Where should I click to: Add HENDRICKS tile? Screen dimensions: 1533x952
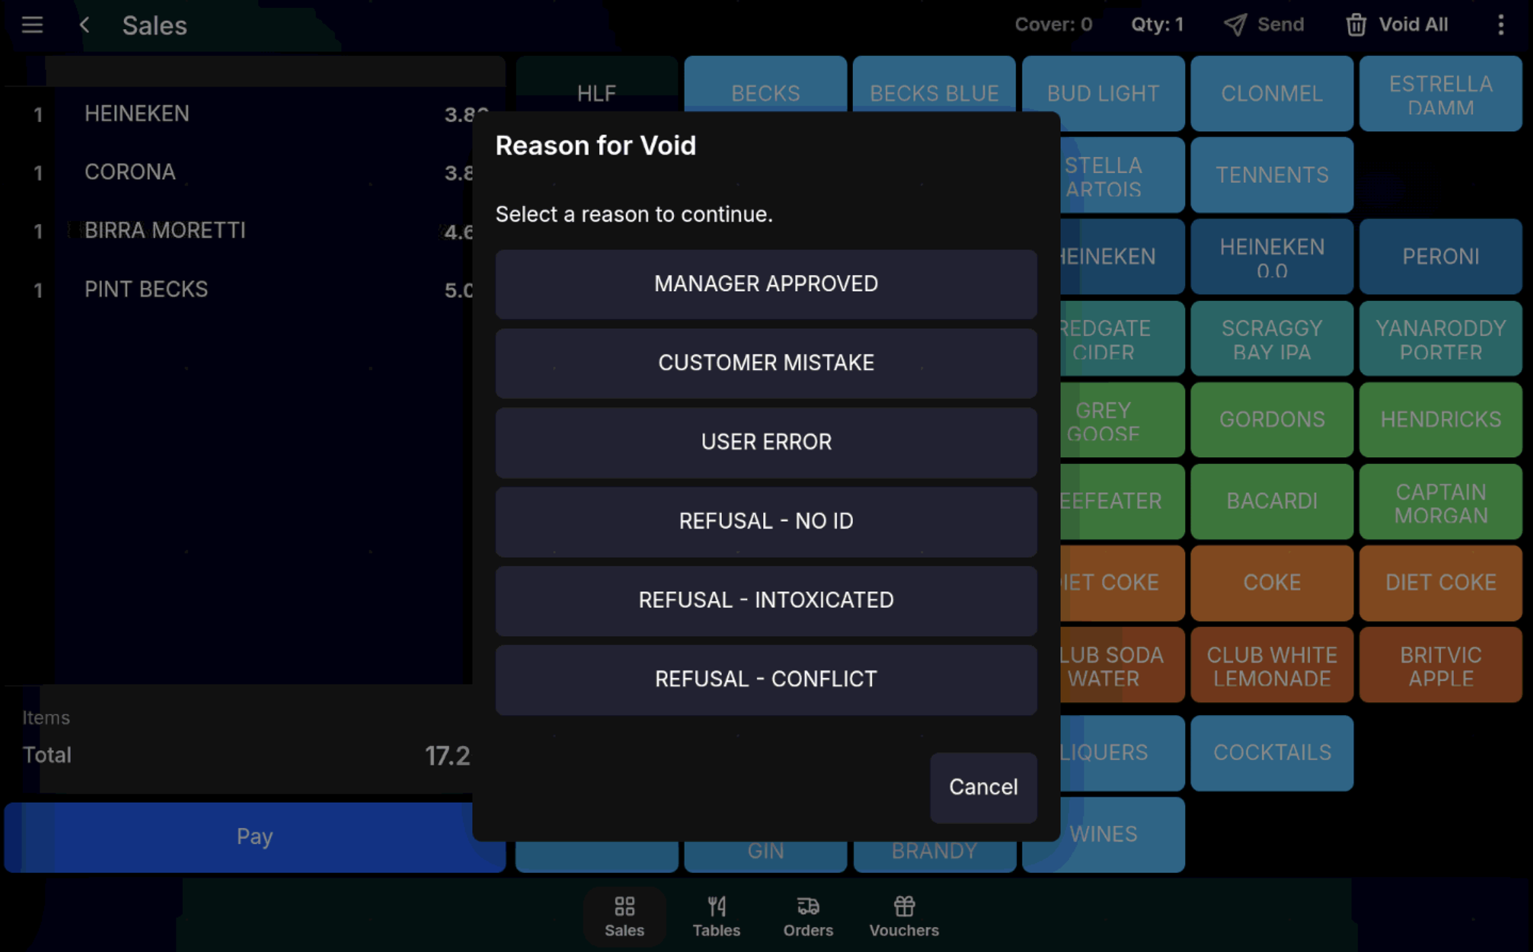click(1440, 420)
